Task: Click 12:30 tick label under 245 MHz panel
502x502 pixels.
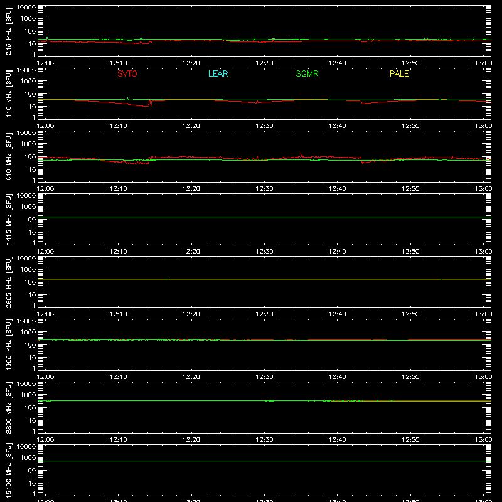Action: (264, 63)
